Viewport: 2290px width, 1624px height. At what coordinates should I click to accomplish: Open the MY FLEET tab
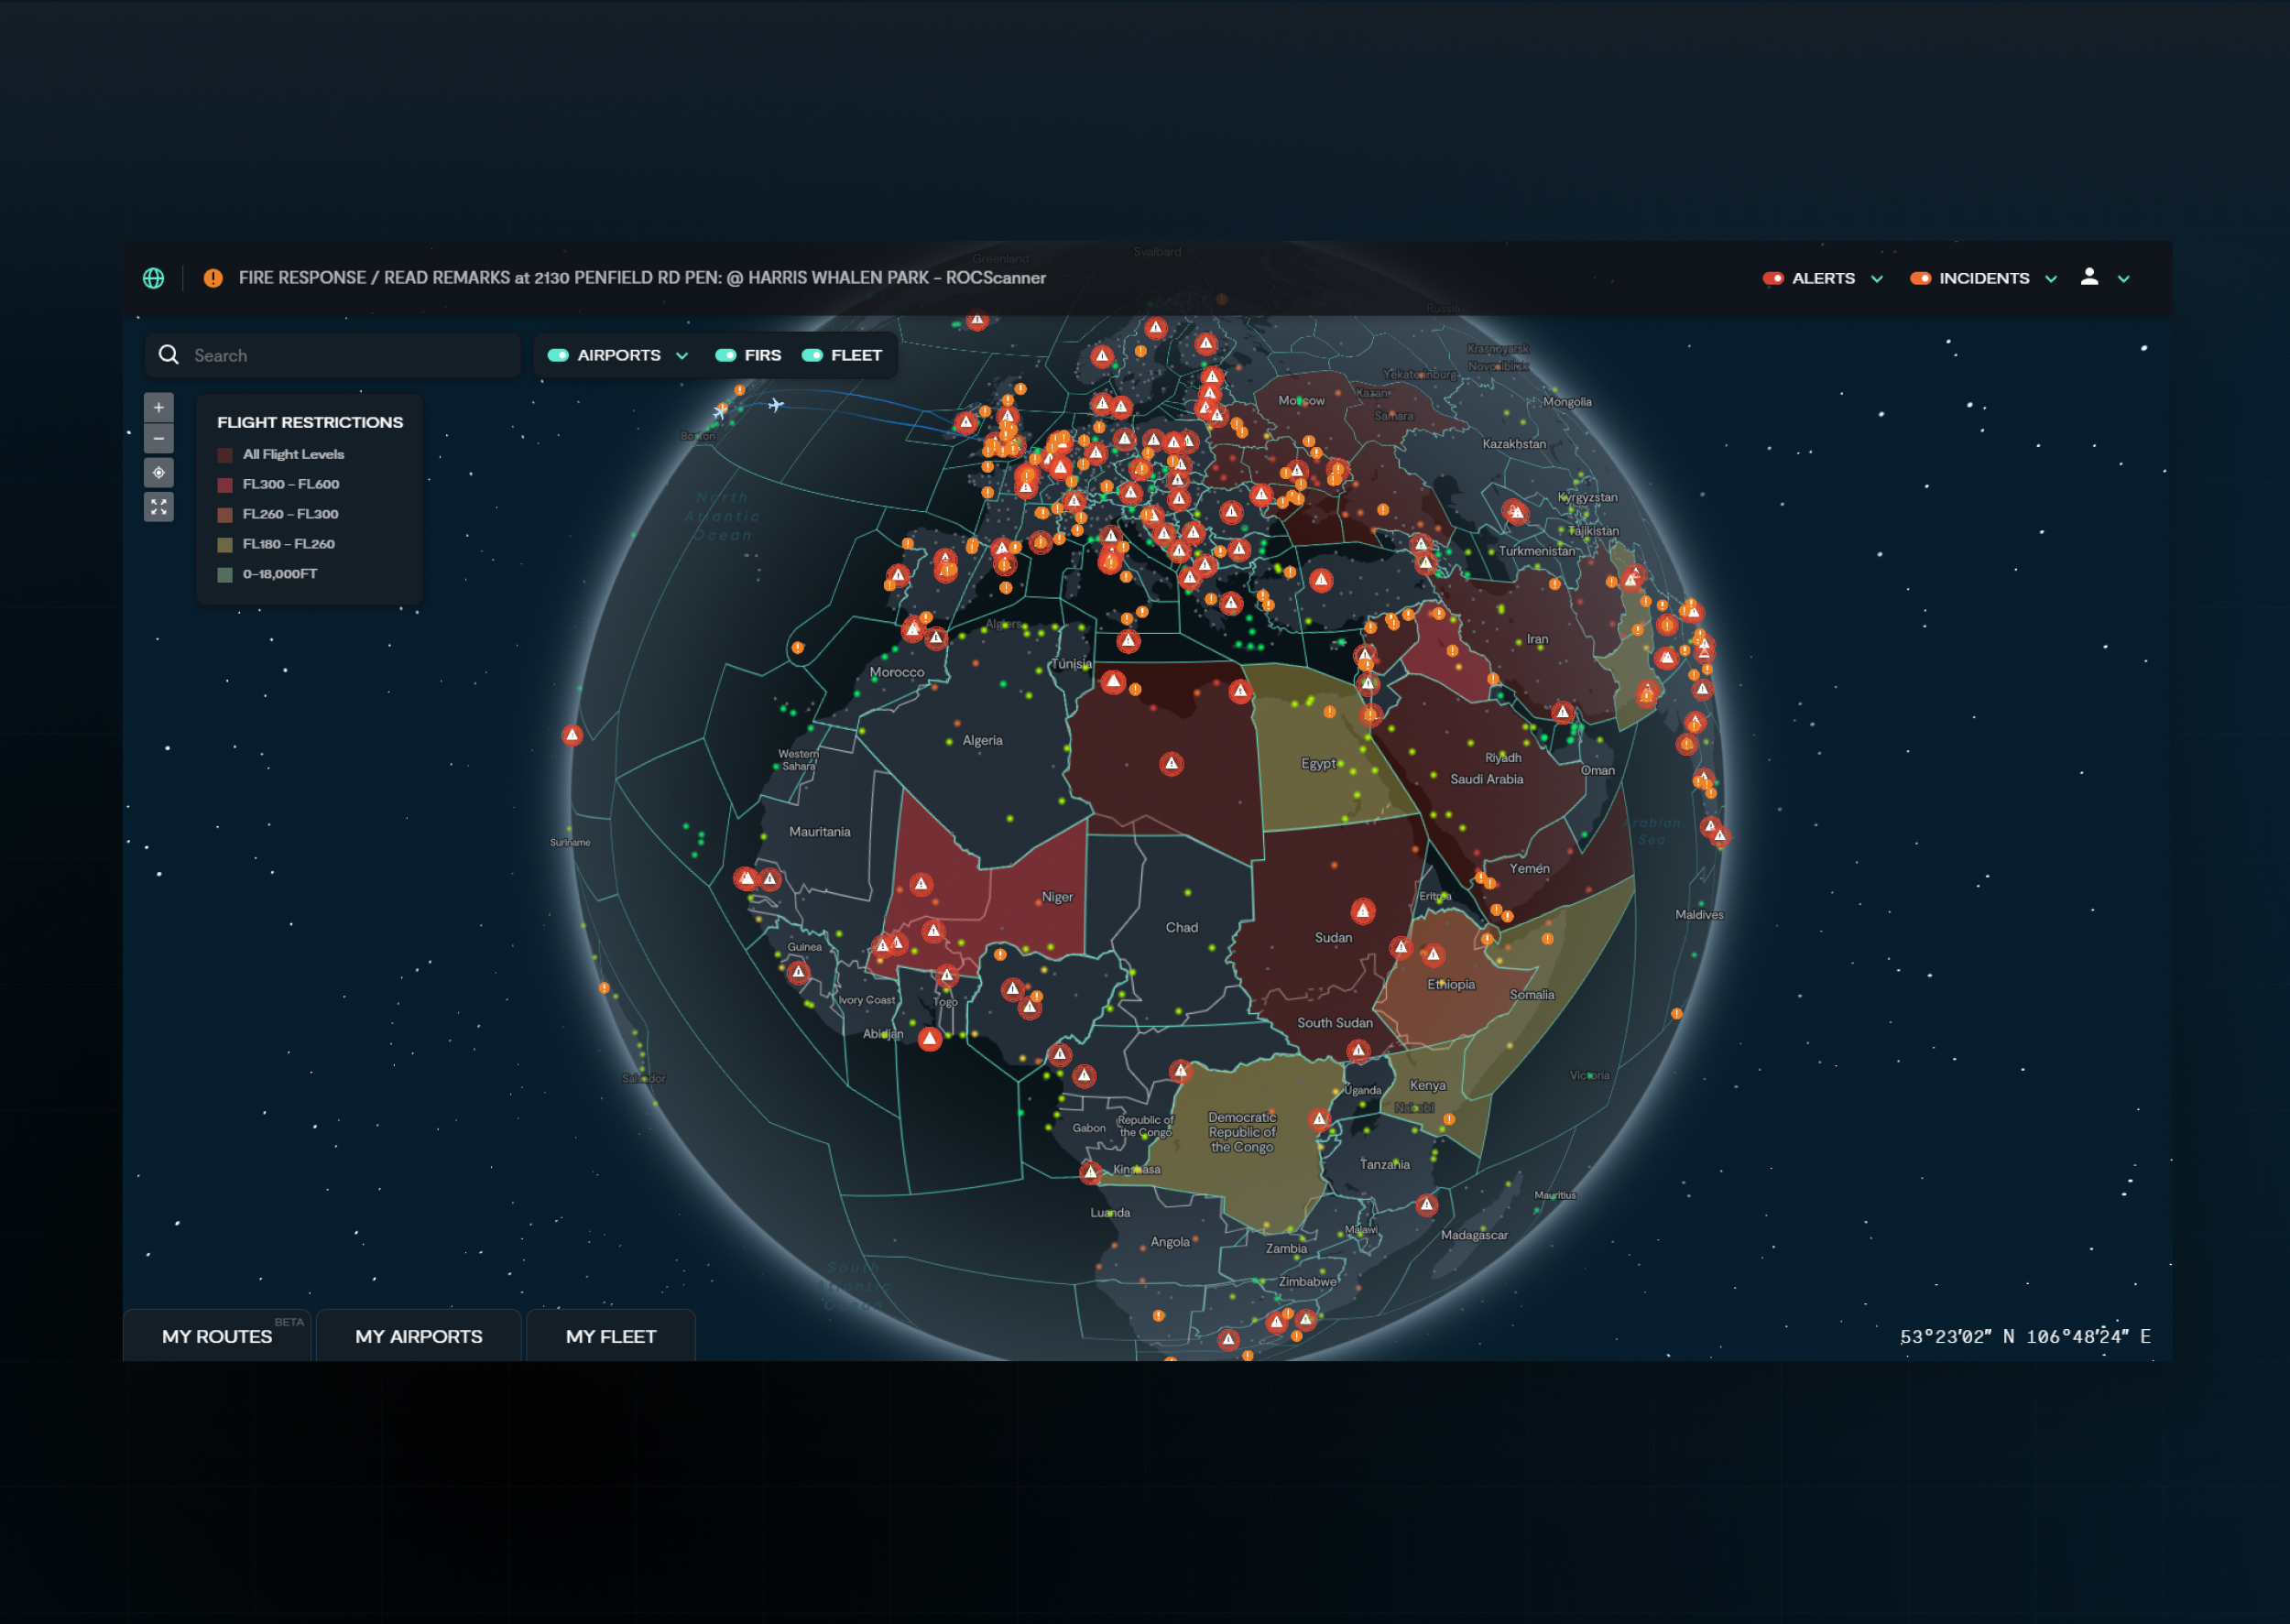(x=610, y=1336)
